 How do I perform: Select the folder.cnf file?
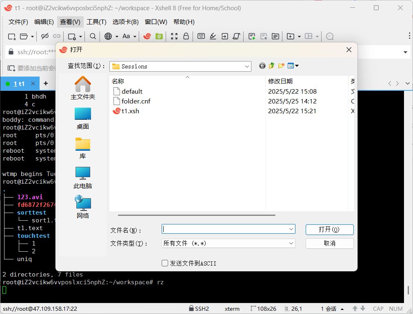[x=132, y=101]
